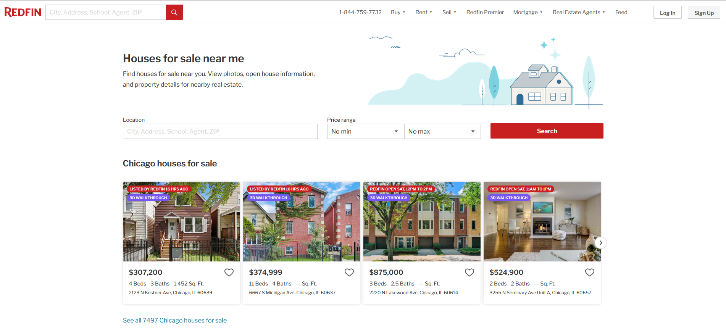
Task: Click 3D Walkthrough badge on $307,200 listing
Action: click(148, 198)
